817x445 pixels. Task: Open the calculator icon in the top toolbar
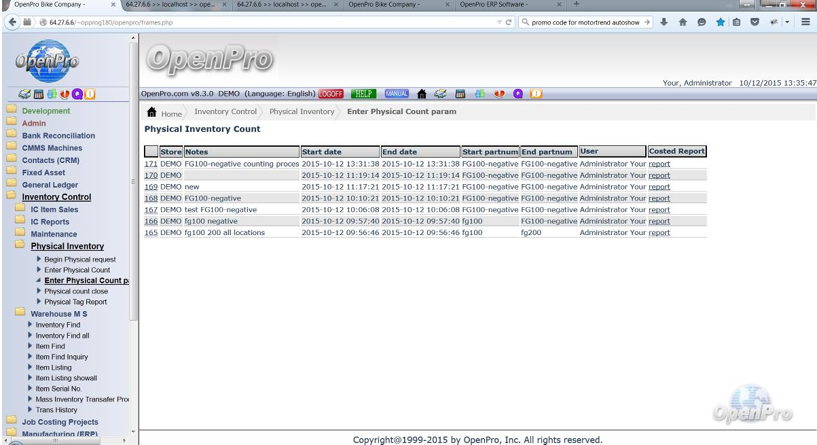pyautogui.click(x=459, y=93)
